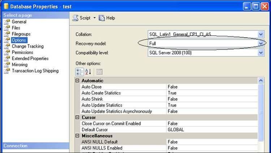
Task: Select the Auto Update Statistics True value
Action: click(212, 105)
